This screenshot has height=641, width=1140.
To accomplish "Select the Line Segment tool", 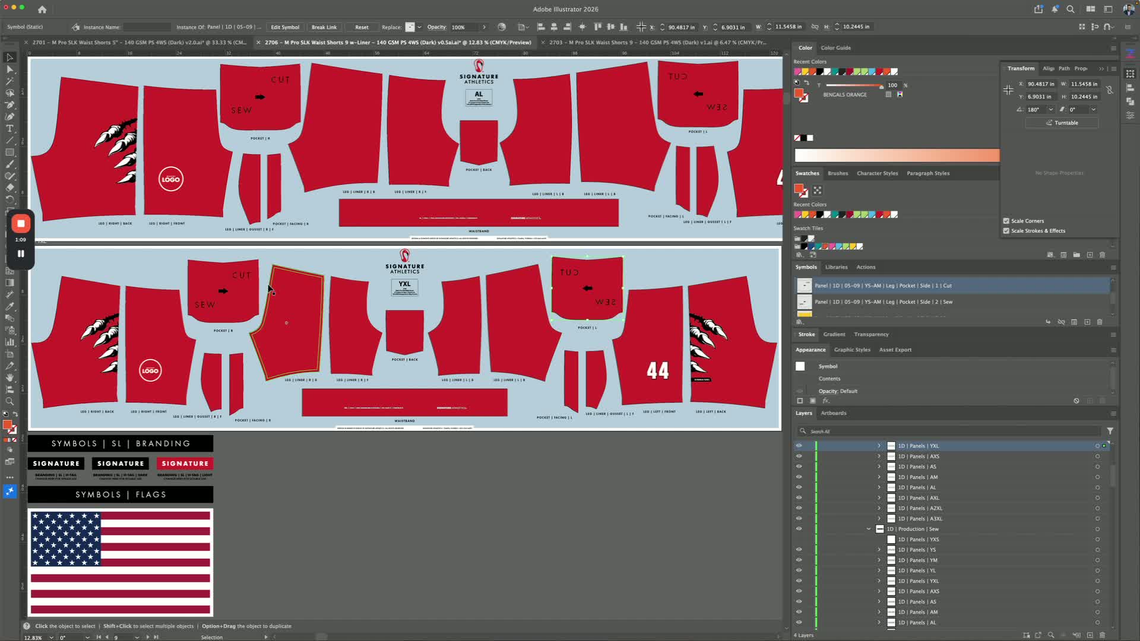I will tap(9, 141).
